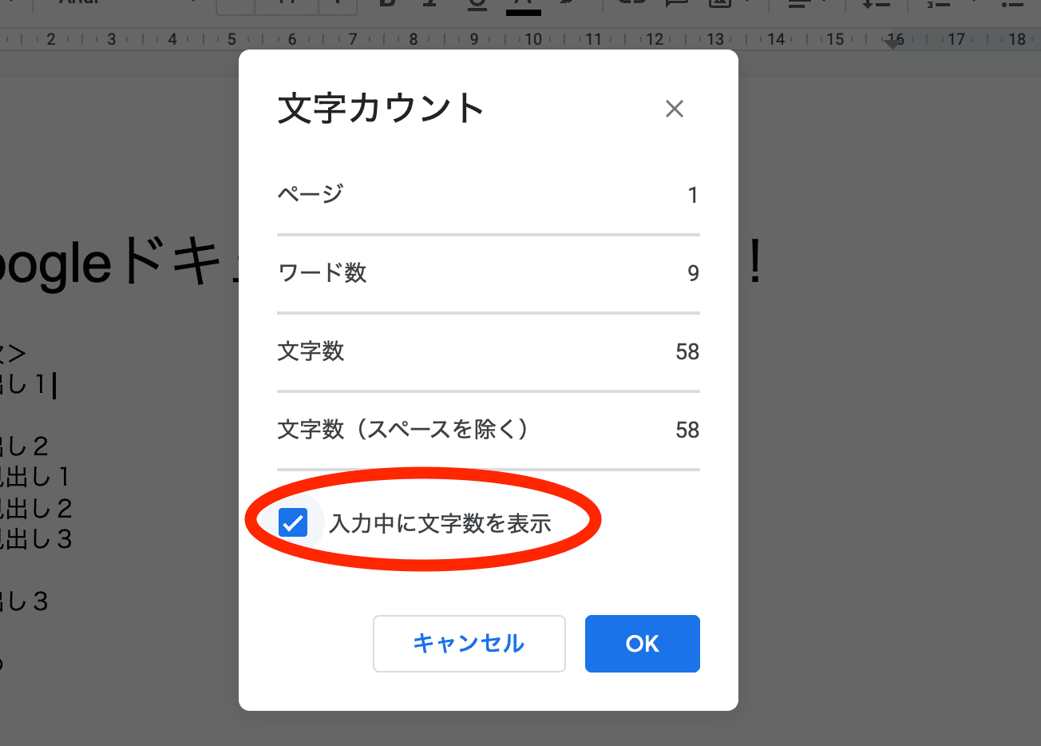Place cursor in the 出し2 line
Viewport: 1041px width, 746px height.
24,446
